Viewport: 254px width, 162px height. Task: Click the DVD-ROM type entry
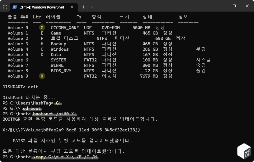click(111, 28)
